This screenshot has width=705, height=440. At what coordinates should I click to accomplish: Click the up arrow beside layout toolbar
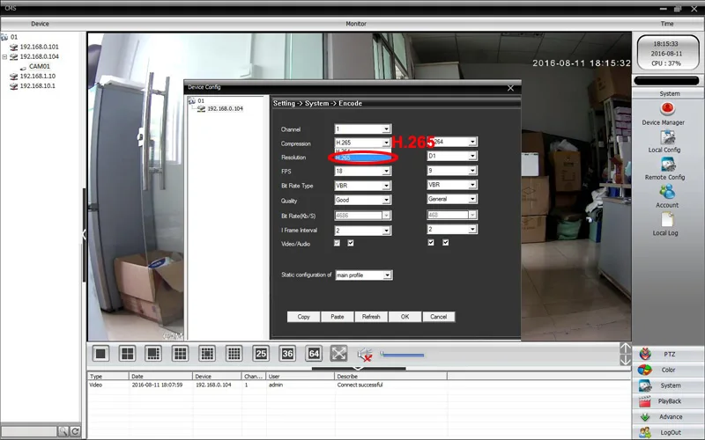point(625,348)
